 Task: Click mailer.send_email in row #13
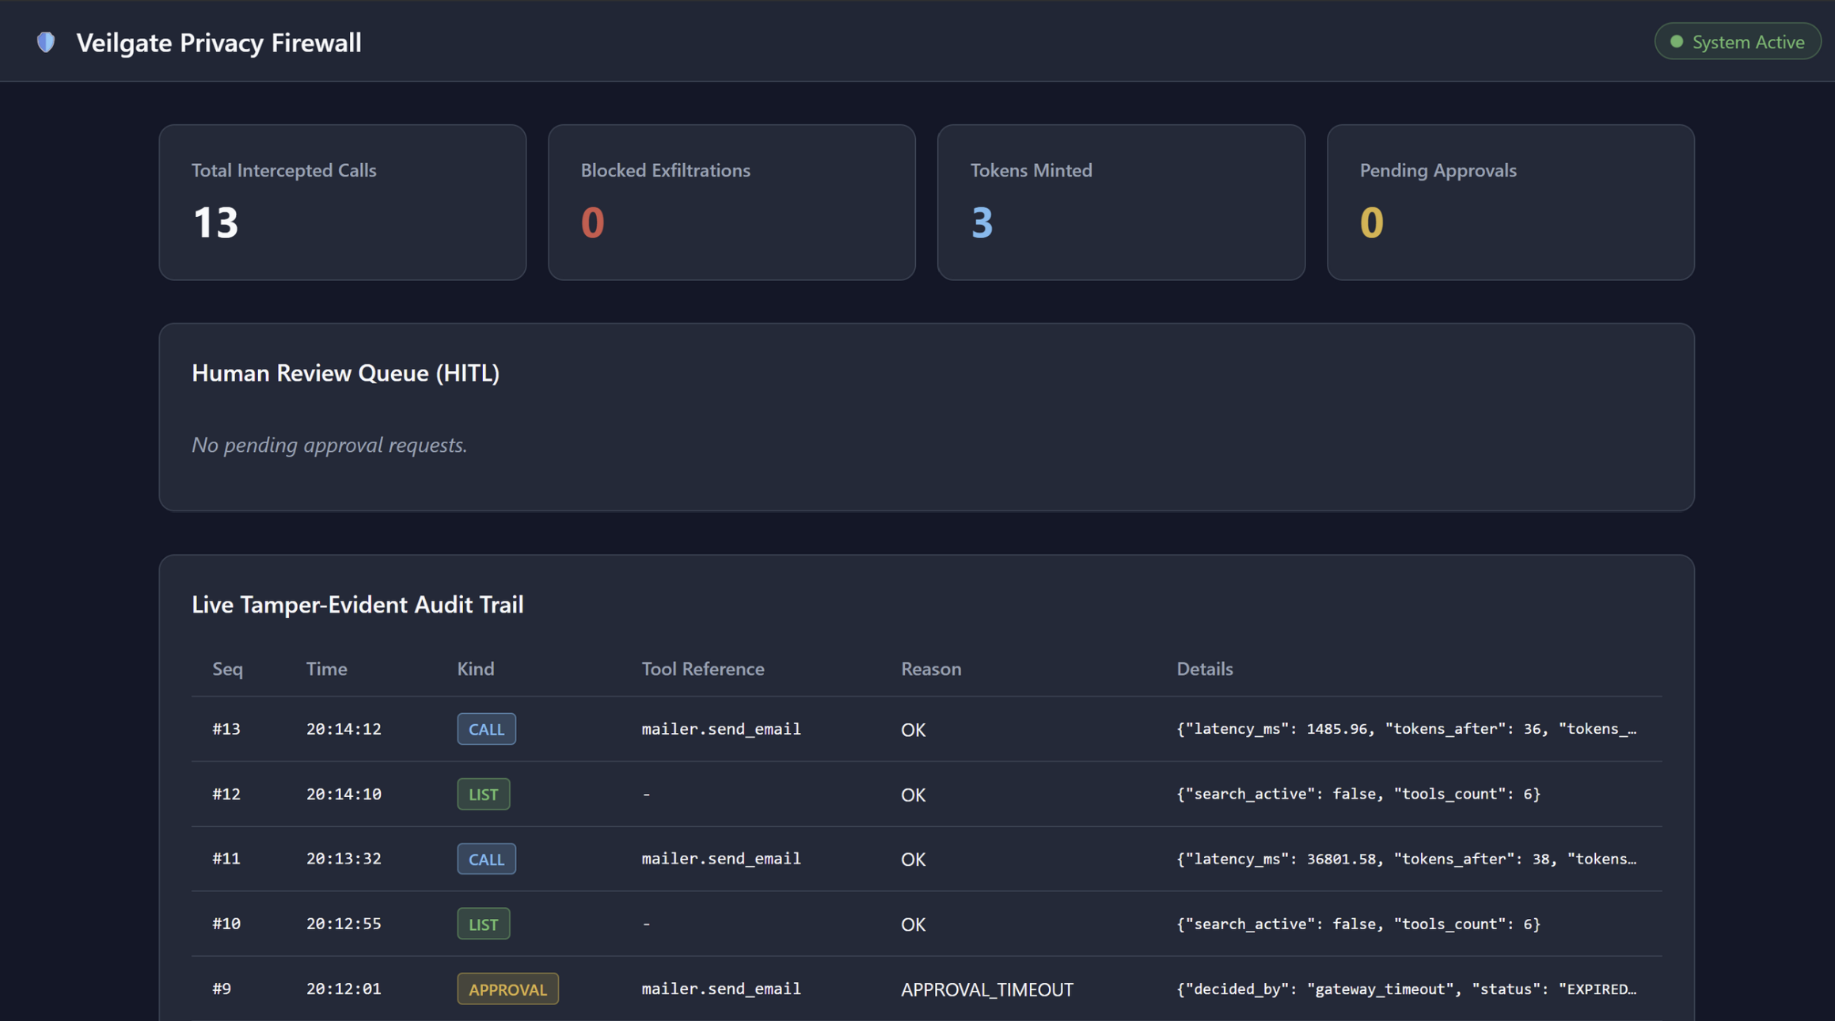click(x=721, y=729)
